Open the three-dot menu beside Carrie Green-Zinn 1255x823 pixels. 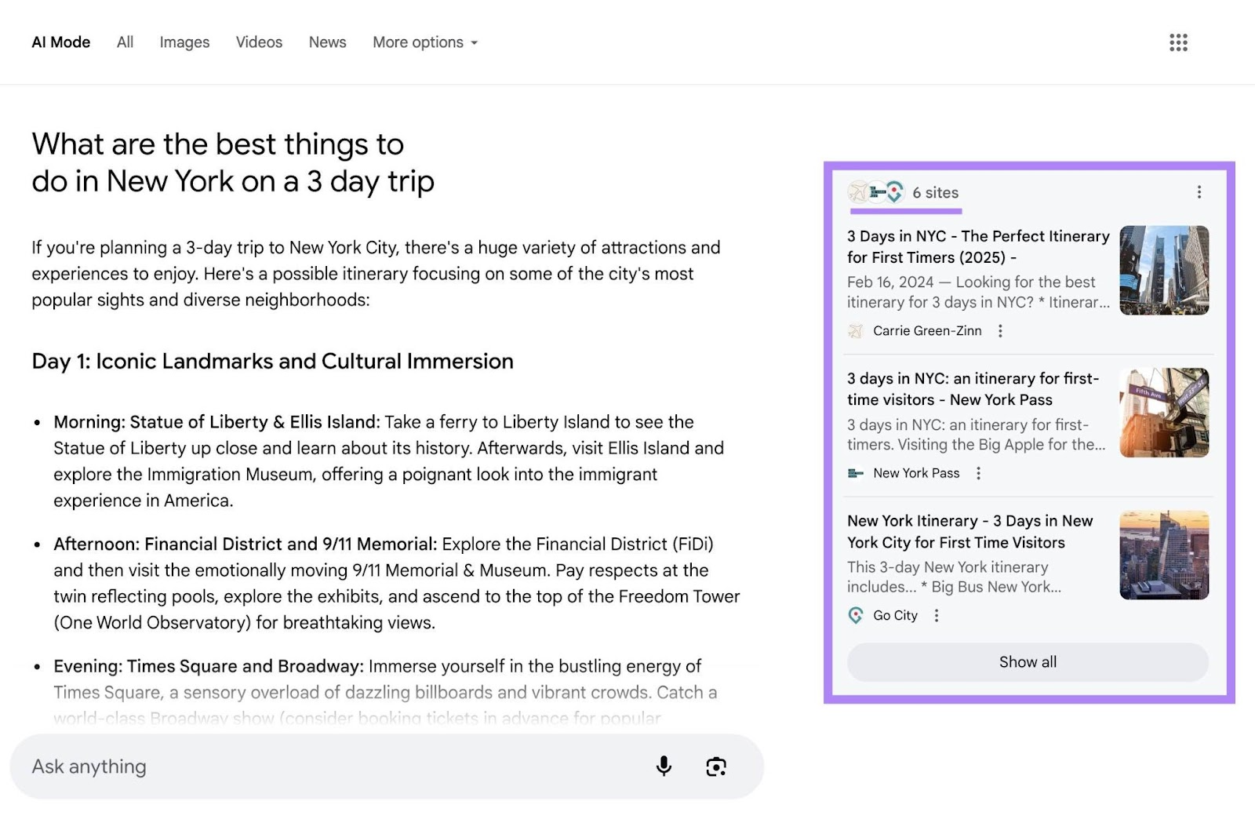pos(1001,330)
